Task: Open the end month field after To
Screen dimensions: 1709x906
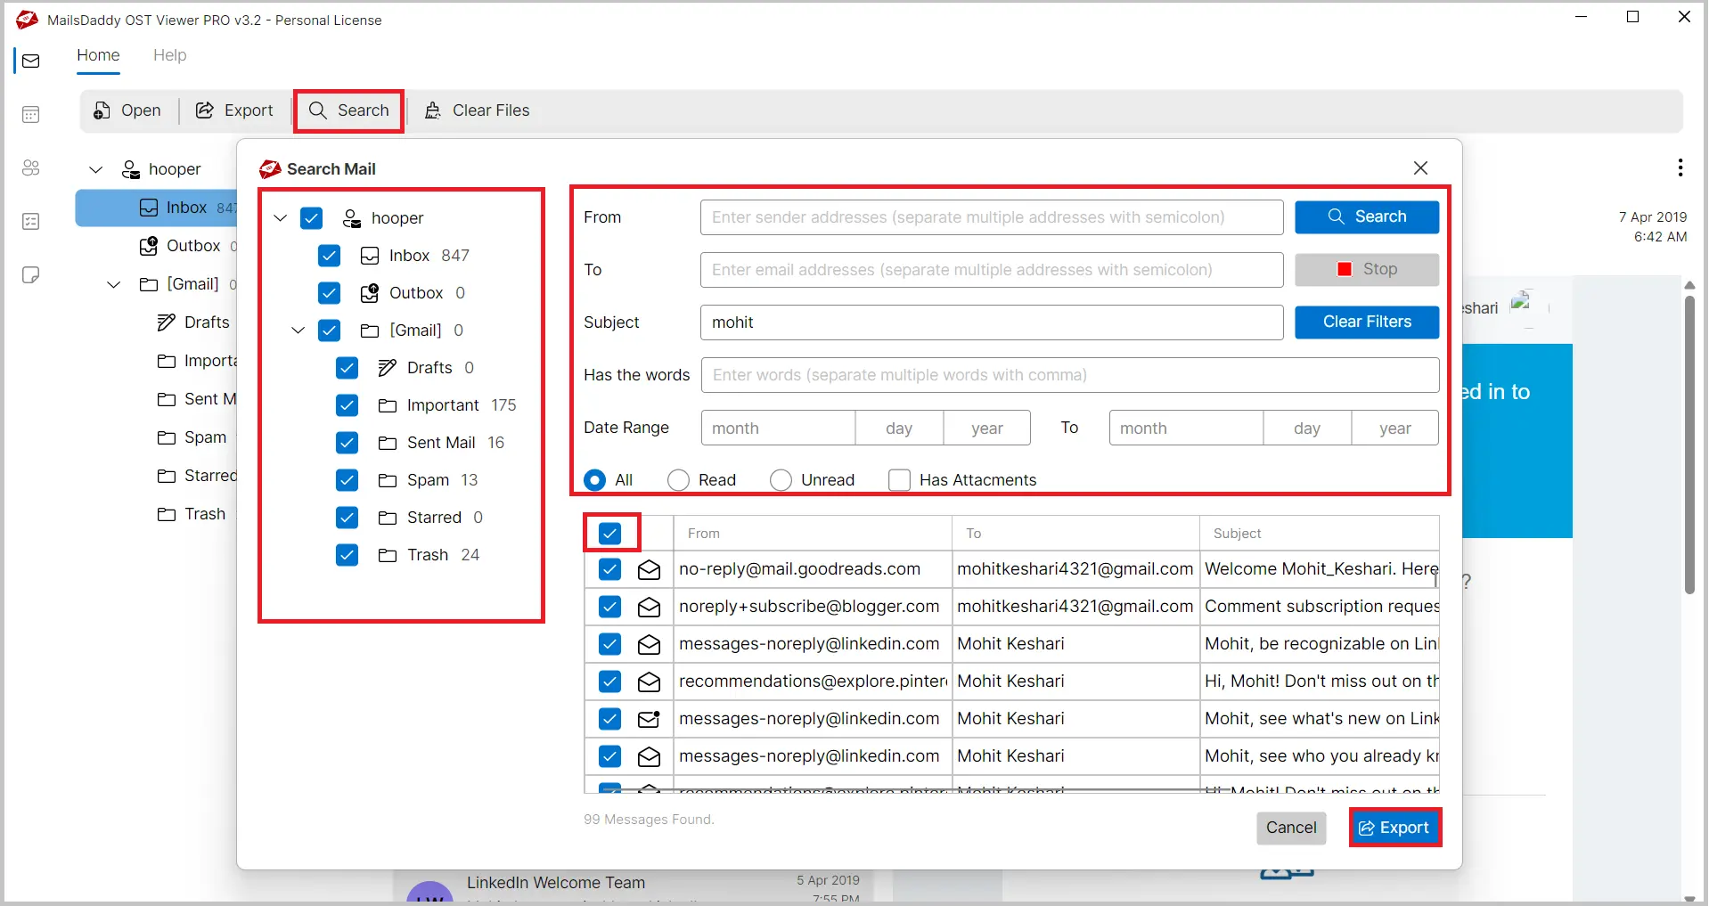Action: pos(1186,428)
